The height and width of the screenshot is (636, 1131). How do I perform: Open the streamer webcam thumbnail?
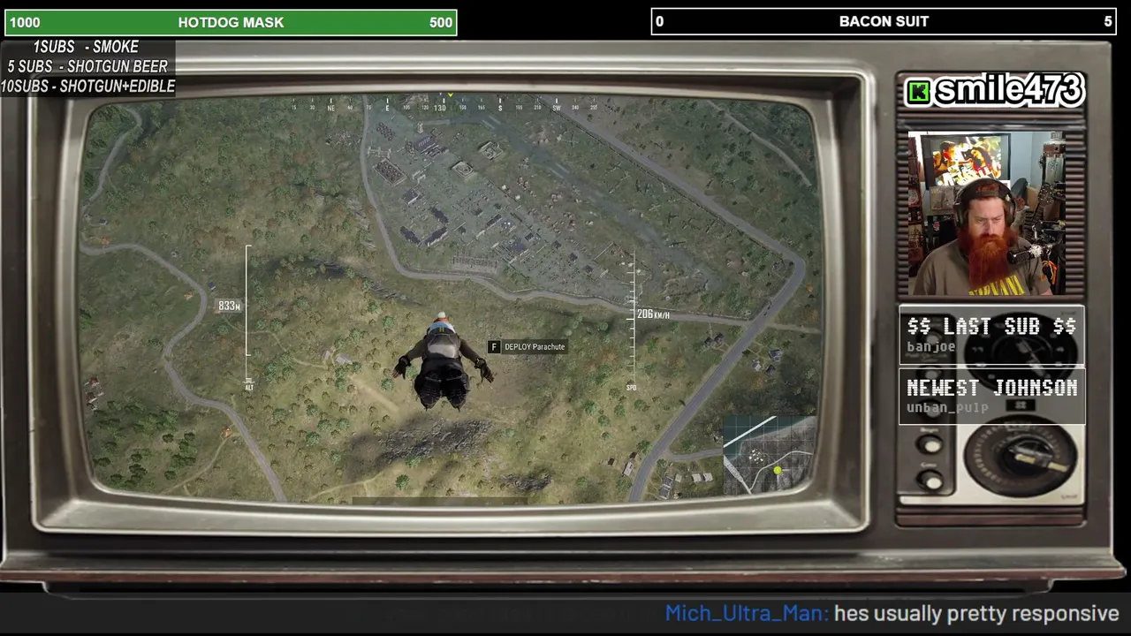coord(988,214)
